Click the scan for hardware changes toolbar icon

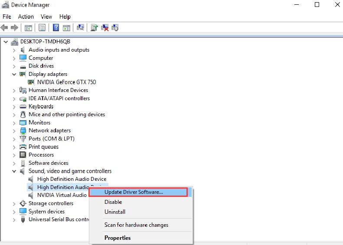point(80,27)
